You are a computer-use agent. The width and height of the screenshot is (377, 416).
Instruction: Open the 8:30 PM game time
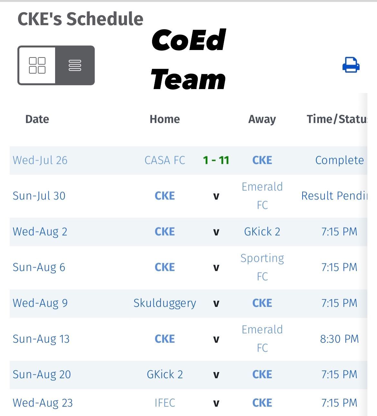pos(339,339)
